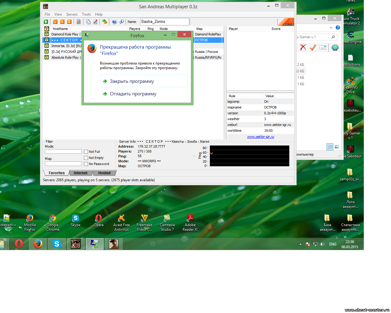Open the File menu
Viewport: 391px width, 313px height.
click(47, 14)
